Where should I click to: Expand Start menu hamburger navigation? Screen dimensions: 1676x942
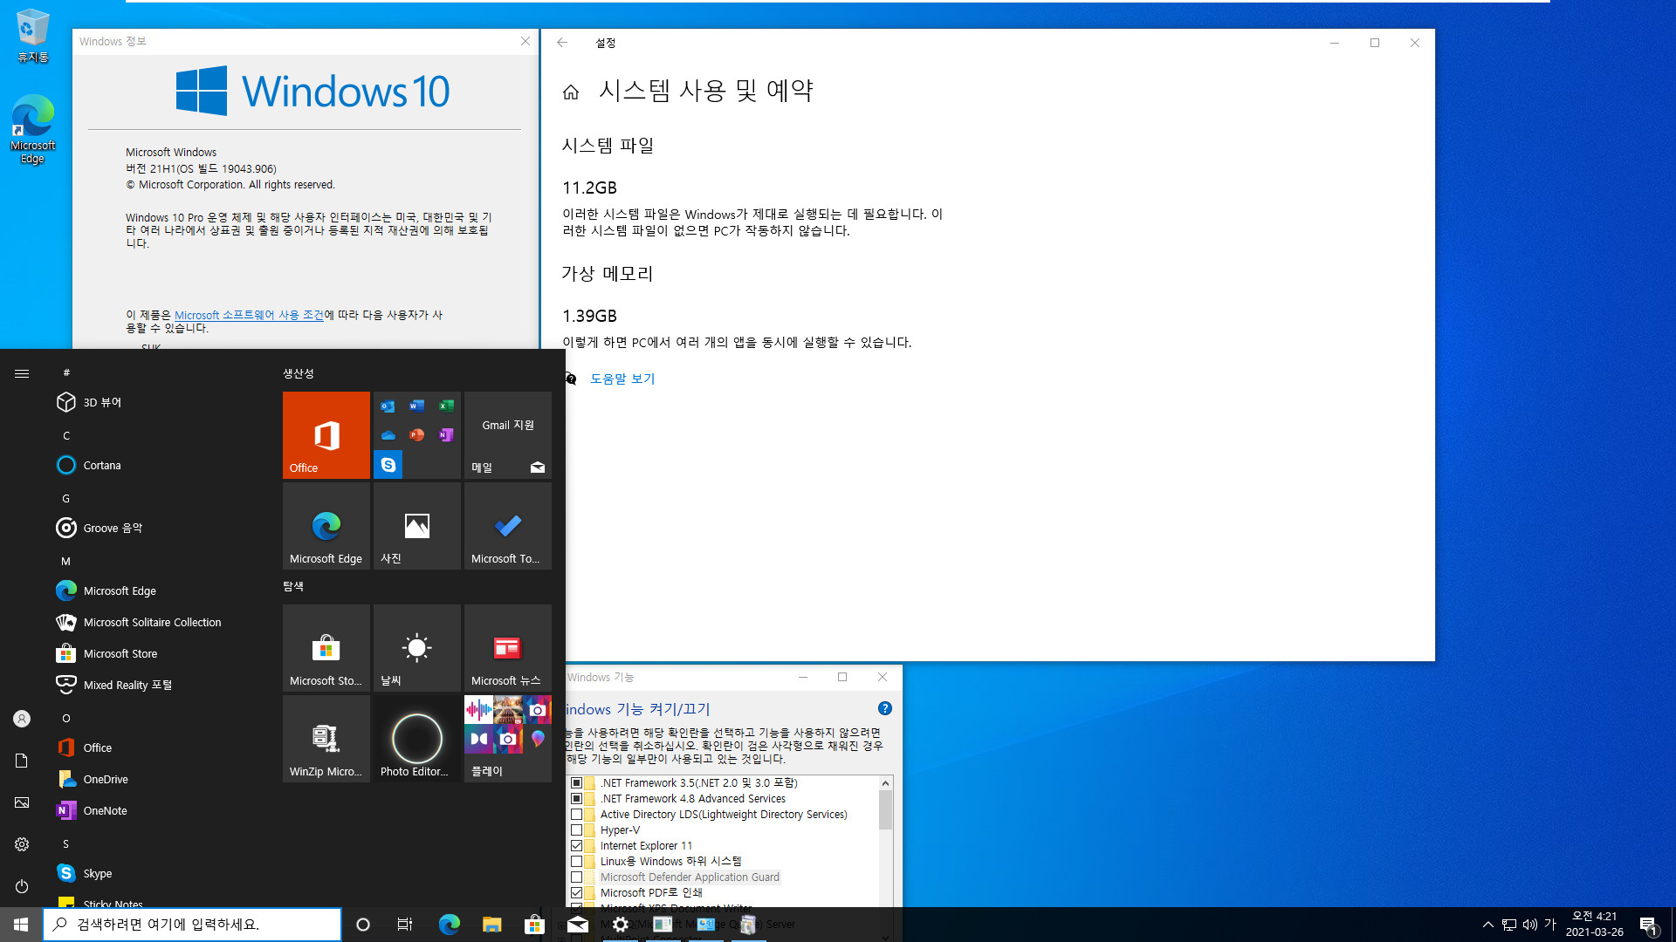pyautogui.click(x=22, y=373)
